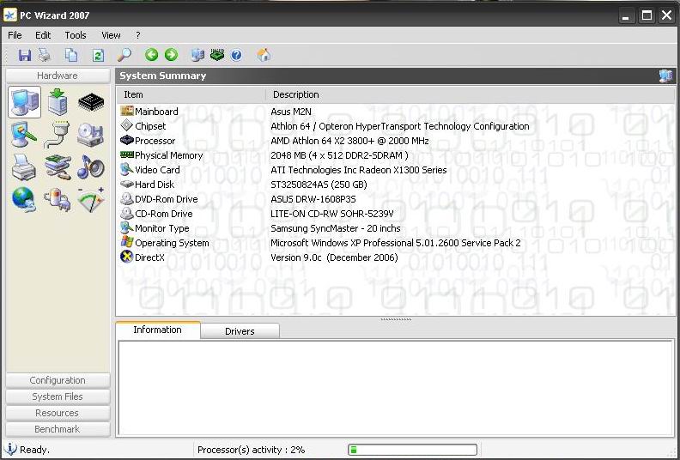Select the DirectX row
This screenshot has width=680, height=460.
coord(396,257)
